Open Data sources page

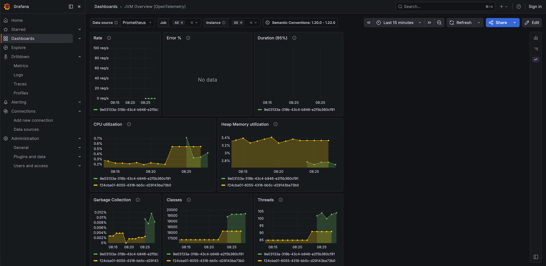coord(26,129)
